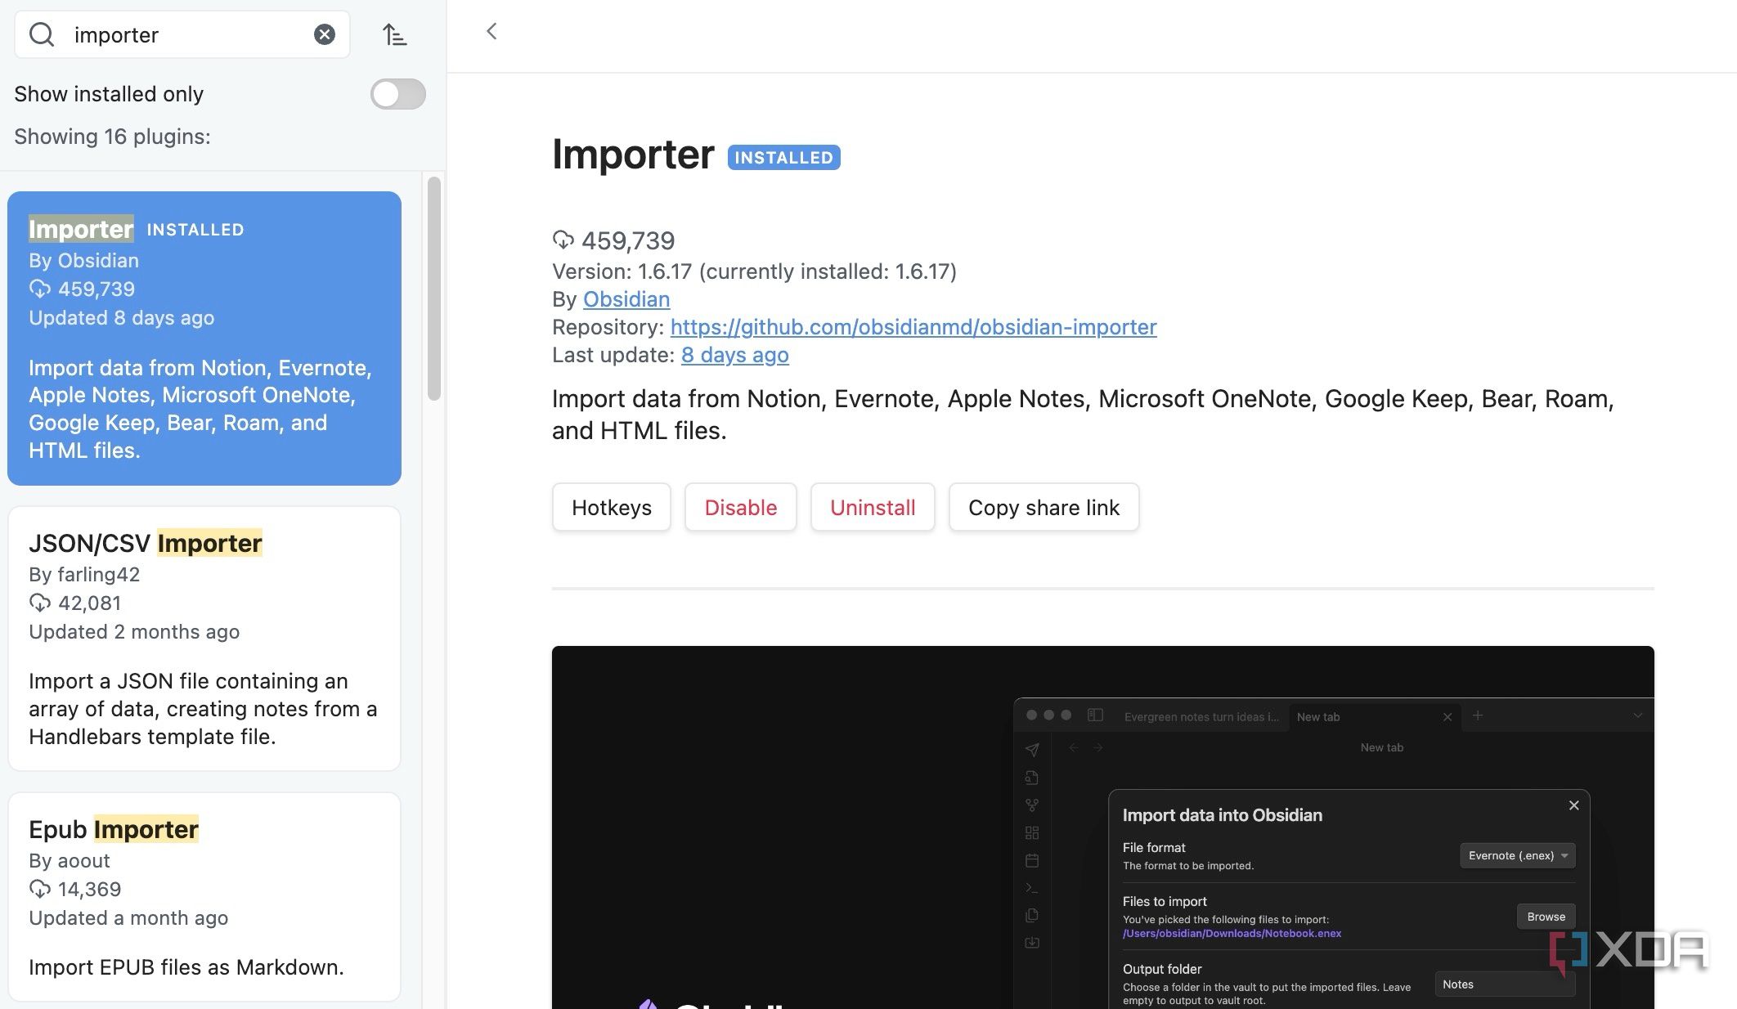Viewport: 1737px width, 1009px height.
Task: Click the back chevron to return to plugin list
Action: point(491,31)
